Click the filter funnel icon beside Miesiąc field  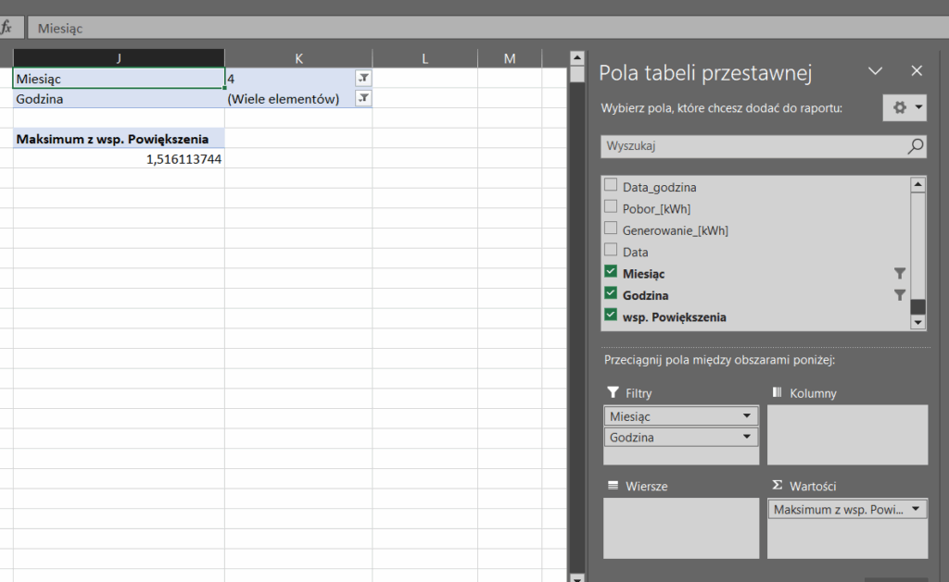(x=898, y=274)
